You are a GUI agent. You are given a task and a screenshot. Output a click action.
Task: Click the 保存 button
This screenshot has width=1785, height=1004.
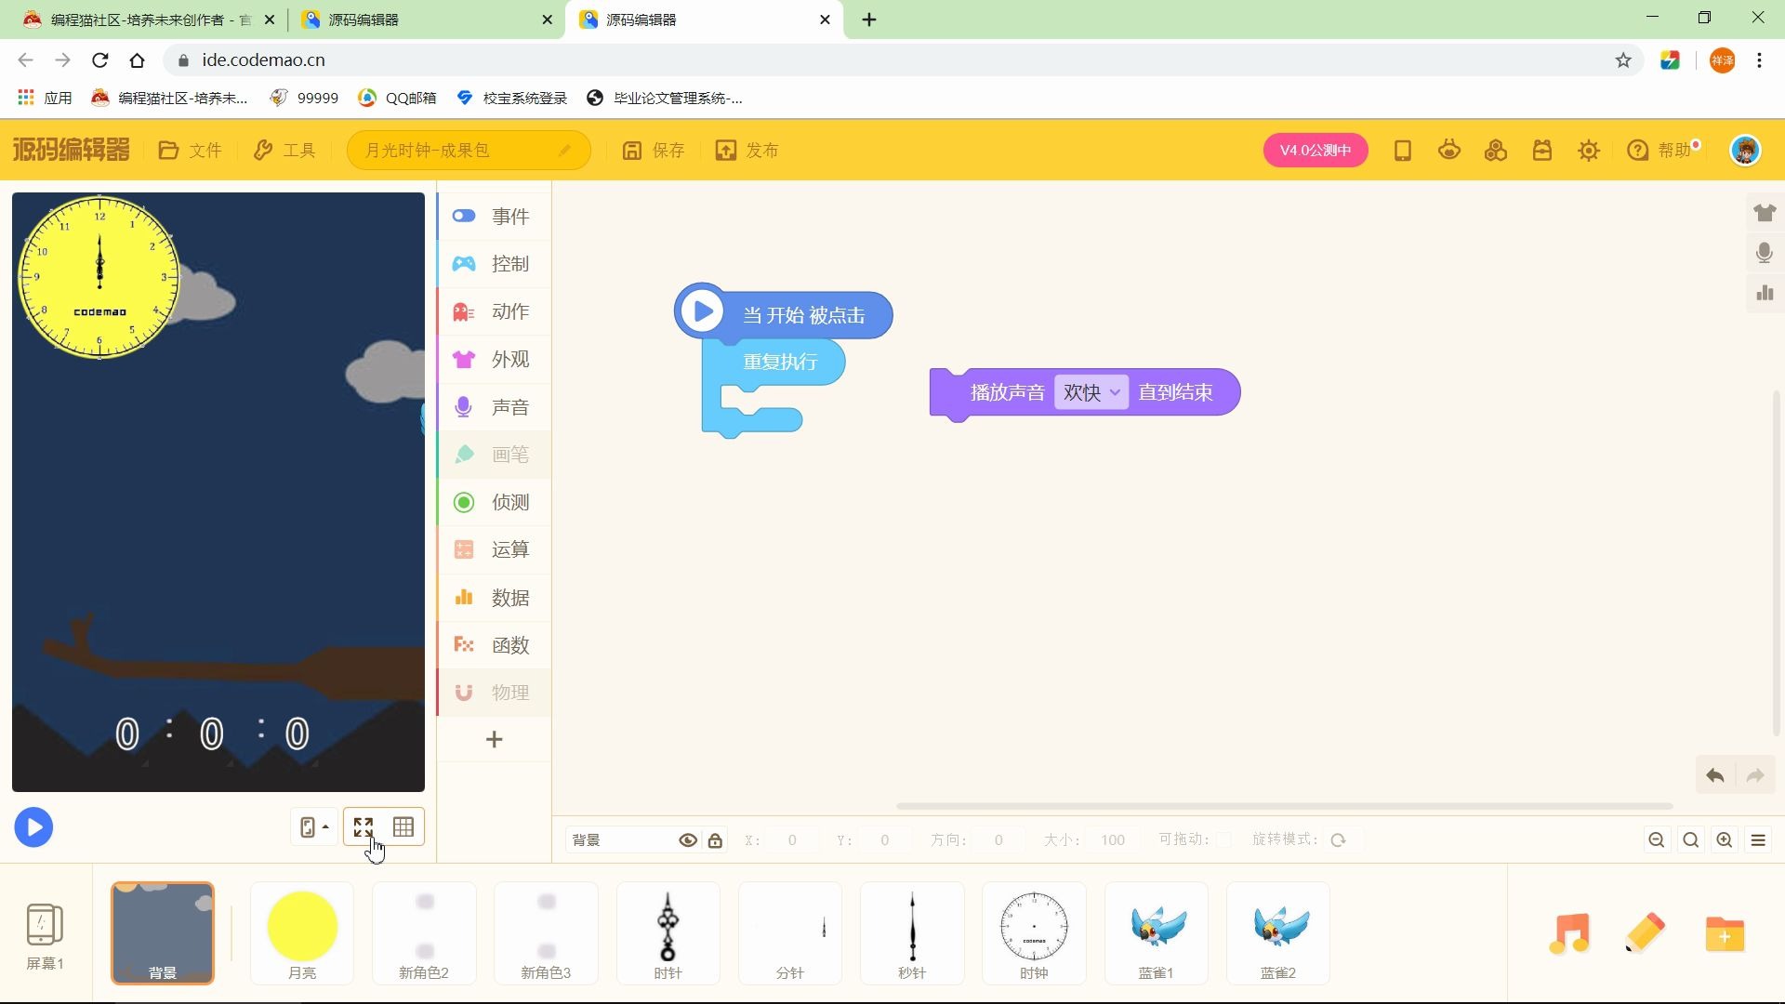(x=654, y=151)
